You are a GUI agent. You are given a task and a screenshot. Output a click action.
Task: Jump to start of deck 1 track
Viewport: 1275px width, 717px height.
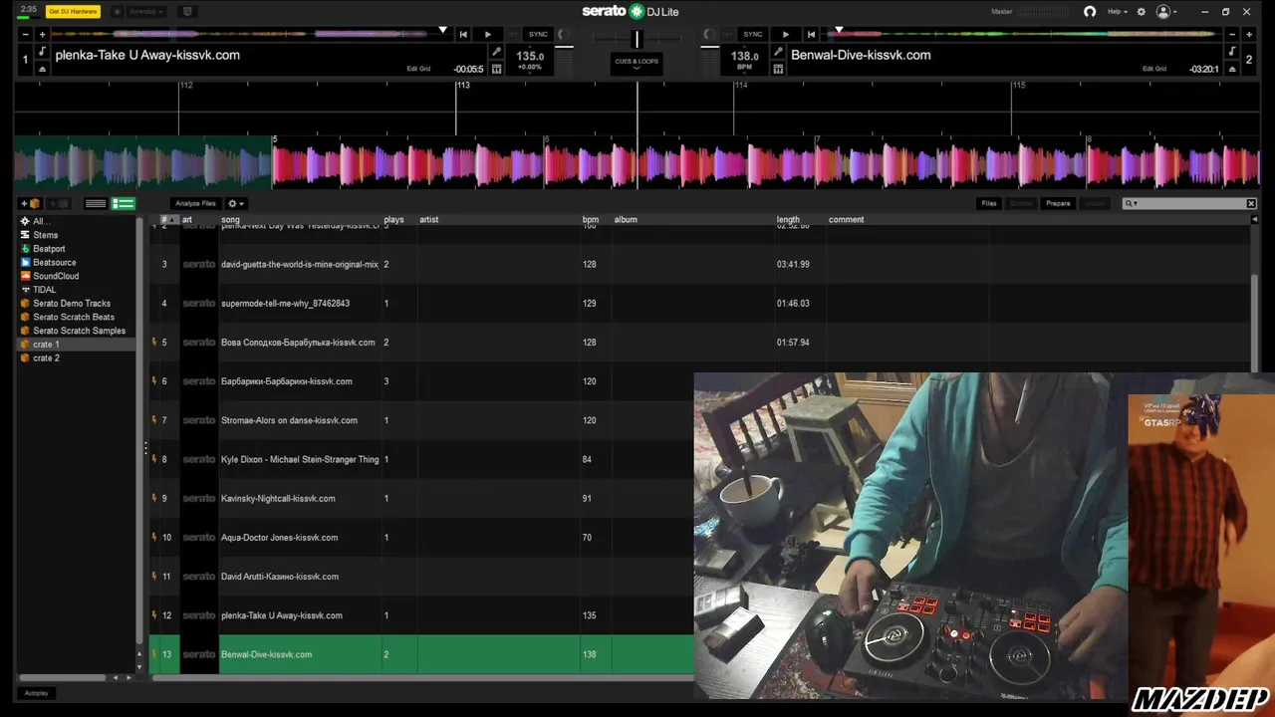tap(463, 34)
